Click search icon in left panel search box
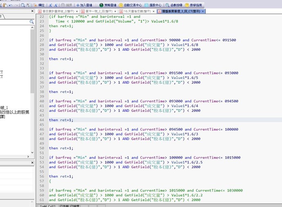 pos(31,22)
